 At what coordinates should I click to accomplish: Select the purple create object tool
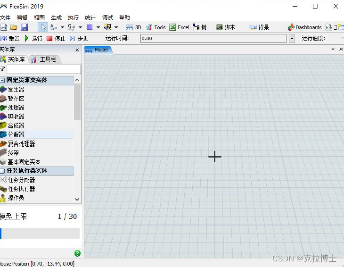tap(90, 27)
